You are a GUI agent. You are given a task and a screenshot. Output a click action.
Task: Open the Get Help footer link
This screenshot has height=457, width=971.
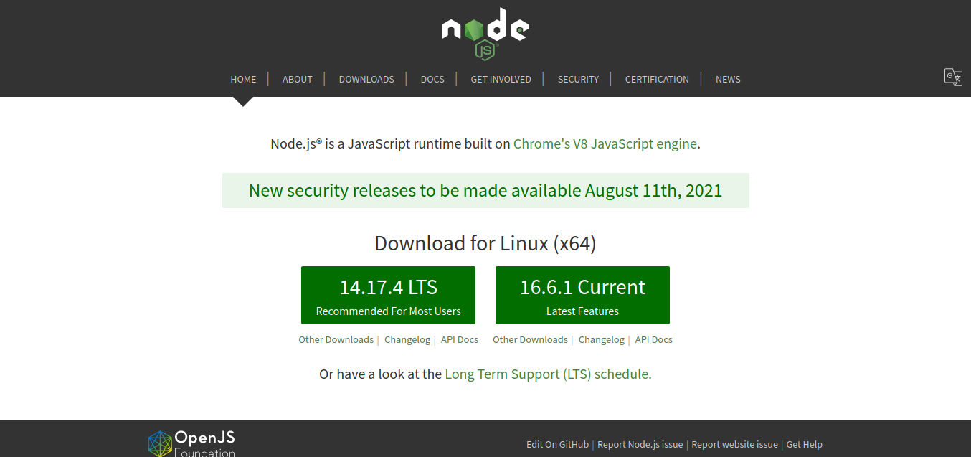[804, 444]
